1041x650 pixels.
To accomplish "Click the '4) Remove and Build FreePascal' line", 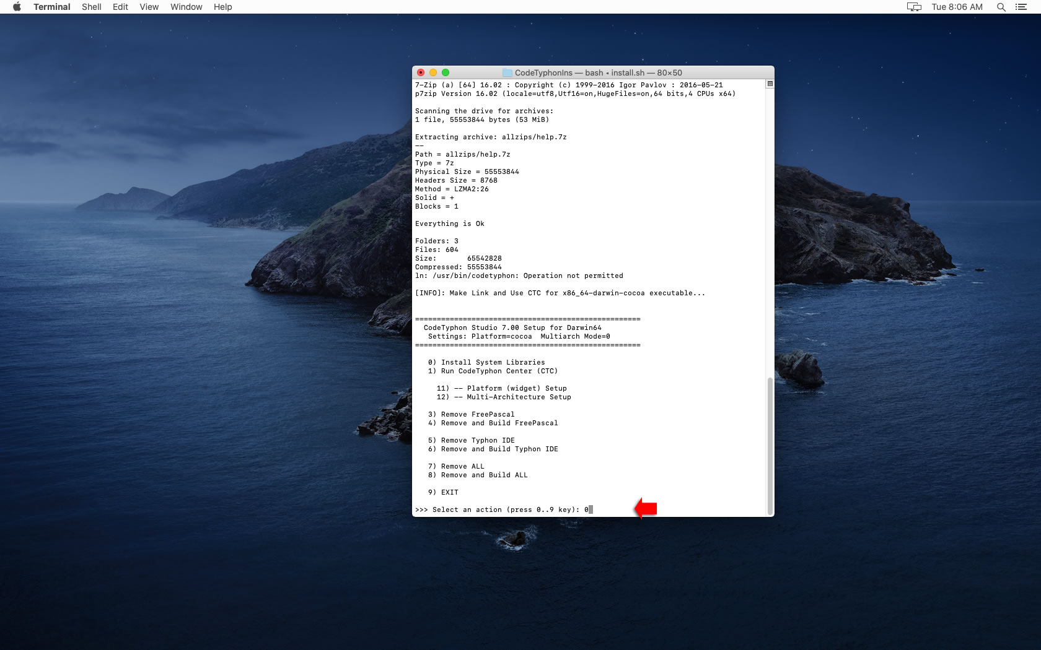I will [x=493, y=423].
